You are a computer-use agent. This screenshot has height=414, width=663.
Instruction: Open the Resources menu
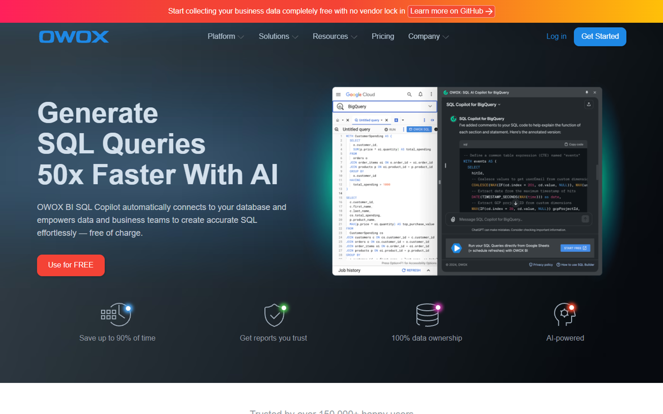point(335,36)
